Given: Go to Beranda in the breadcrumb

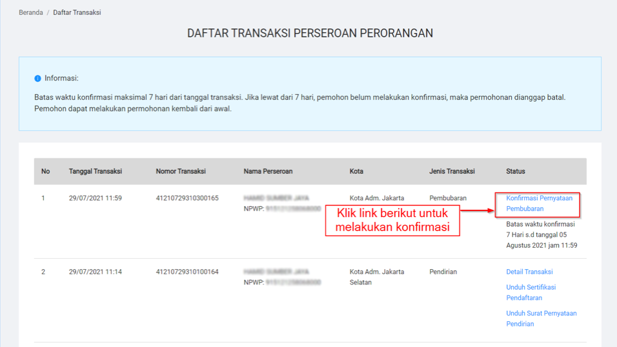Looking at the screenshot, I should pos(31,12).
